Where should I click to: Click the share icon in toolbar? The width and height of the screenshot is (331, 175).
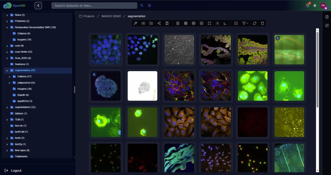[159, 23]
